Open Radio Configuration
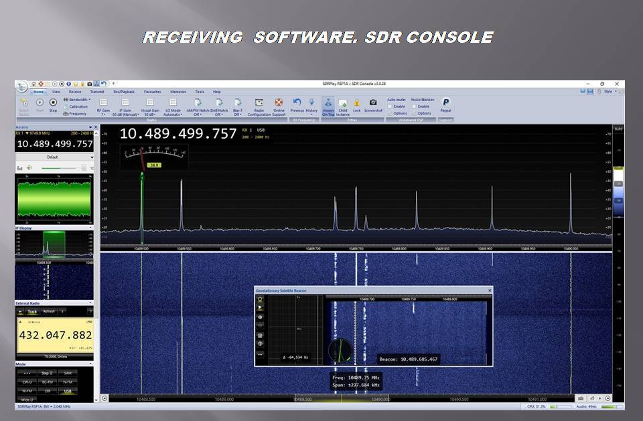The image size is (643, 421). 259,106
